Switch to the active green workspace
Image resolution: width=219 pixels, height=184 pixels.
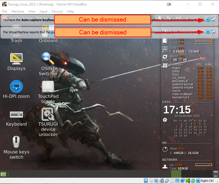(176, 174)
